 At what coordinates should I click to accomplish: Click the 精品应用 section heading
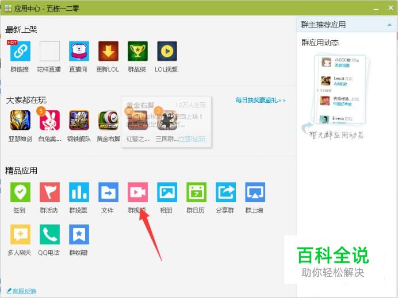tap(21, 171)
